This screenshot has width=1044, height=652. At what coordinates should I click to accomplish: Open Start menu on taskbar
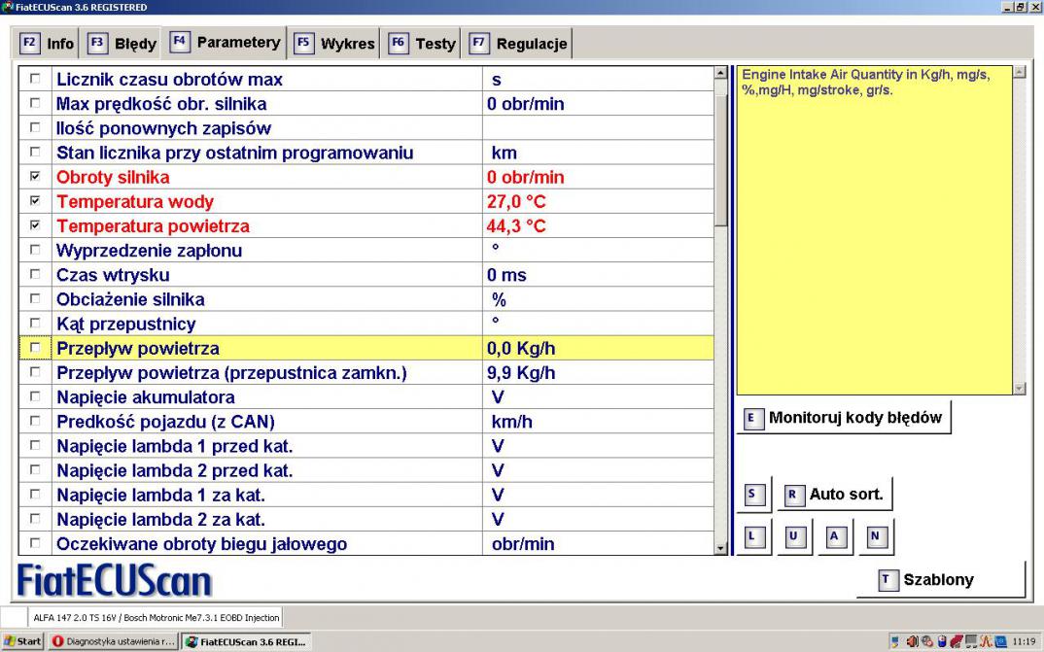[x=22, y=641]
